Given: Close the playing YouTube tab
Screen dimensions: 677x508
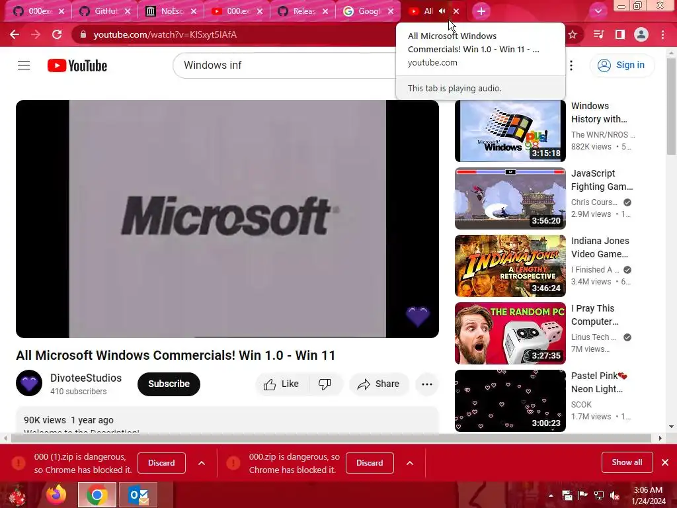Looking at the screenshot, I should [456, 11].
